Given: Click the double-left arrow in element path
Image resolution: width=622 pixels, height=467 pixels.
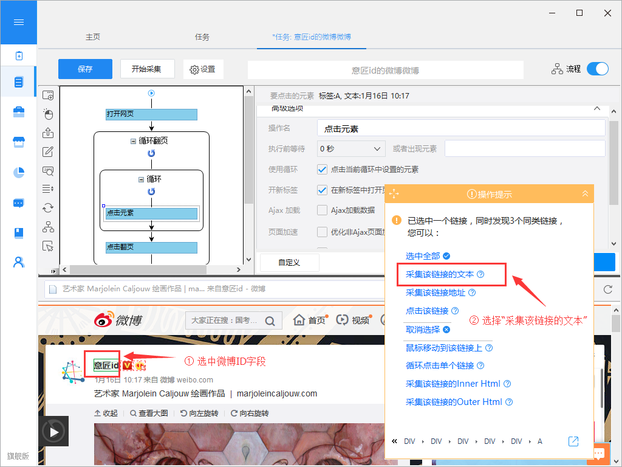Looking at the screenshot, I should tap(394, 441).
